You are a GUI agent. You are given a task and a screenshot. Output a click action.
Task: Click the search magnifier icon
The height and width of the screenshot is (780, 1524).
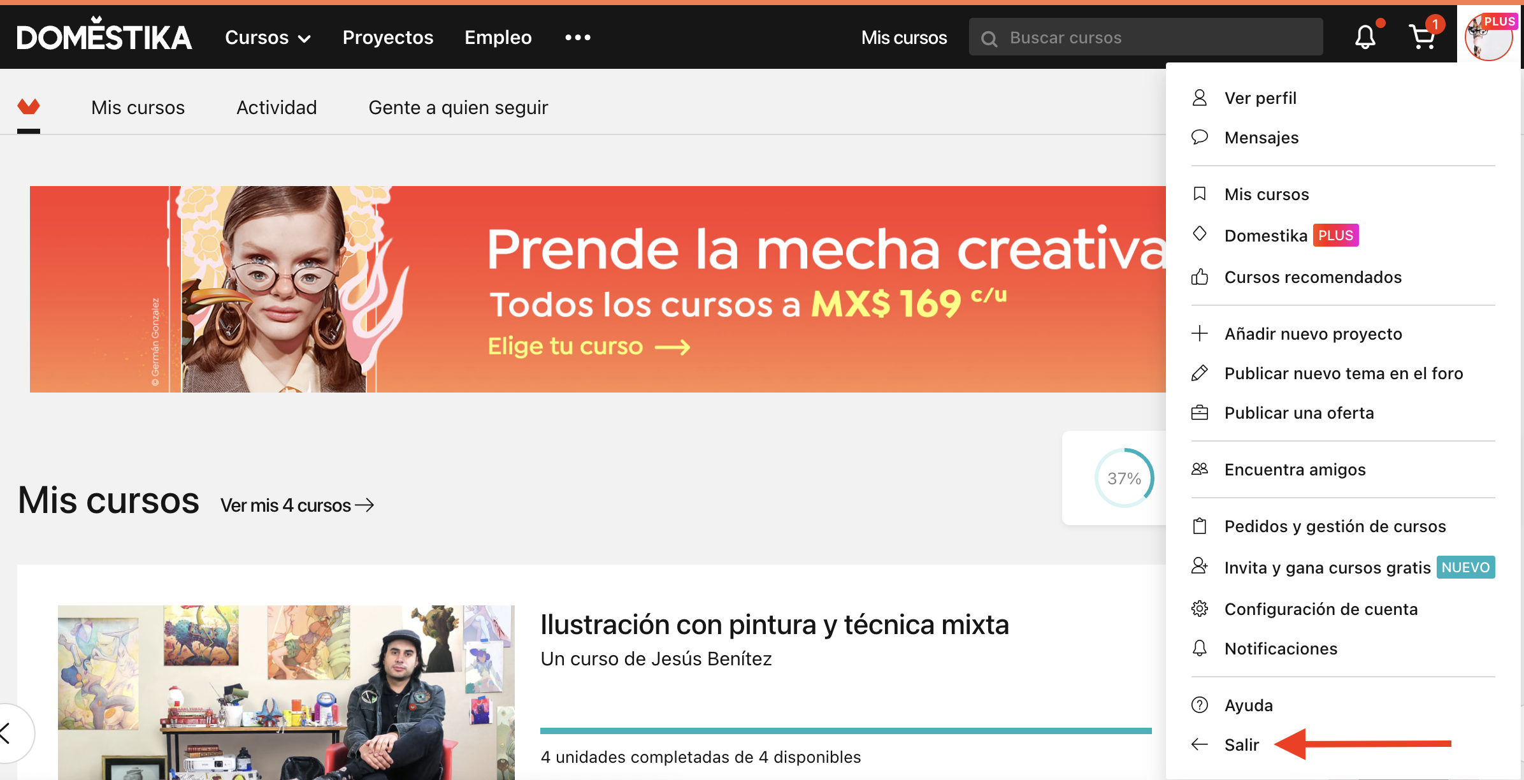[989, 38]
